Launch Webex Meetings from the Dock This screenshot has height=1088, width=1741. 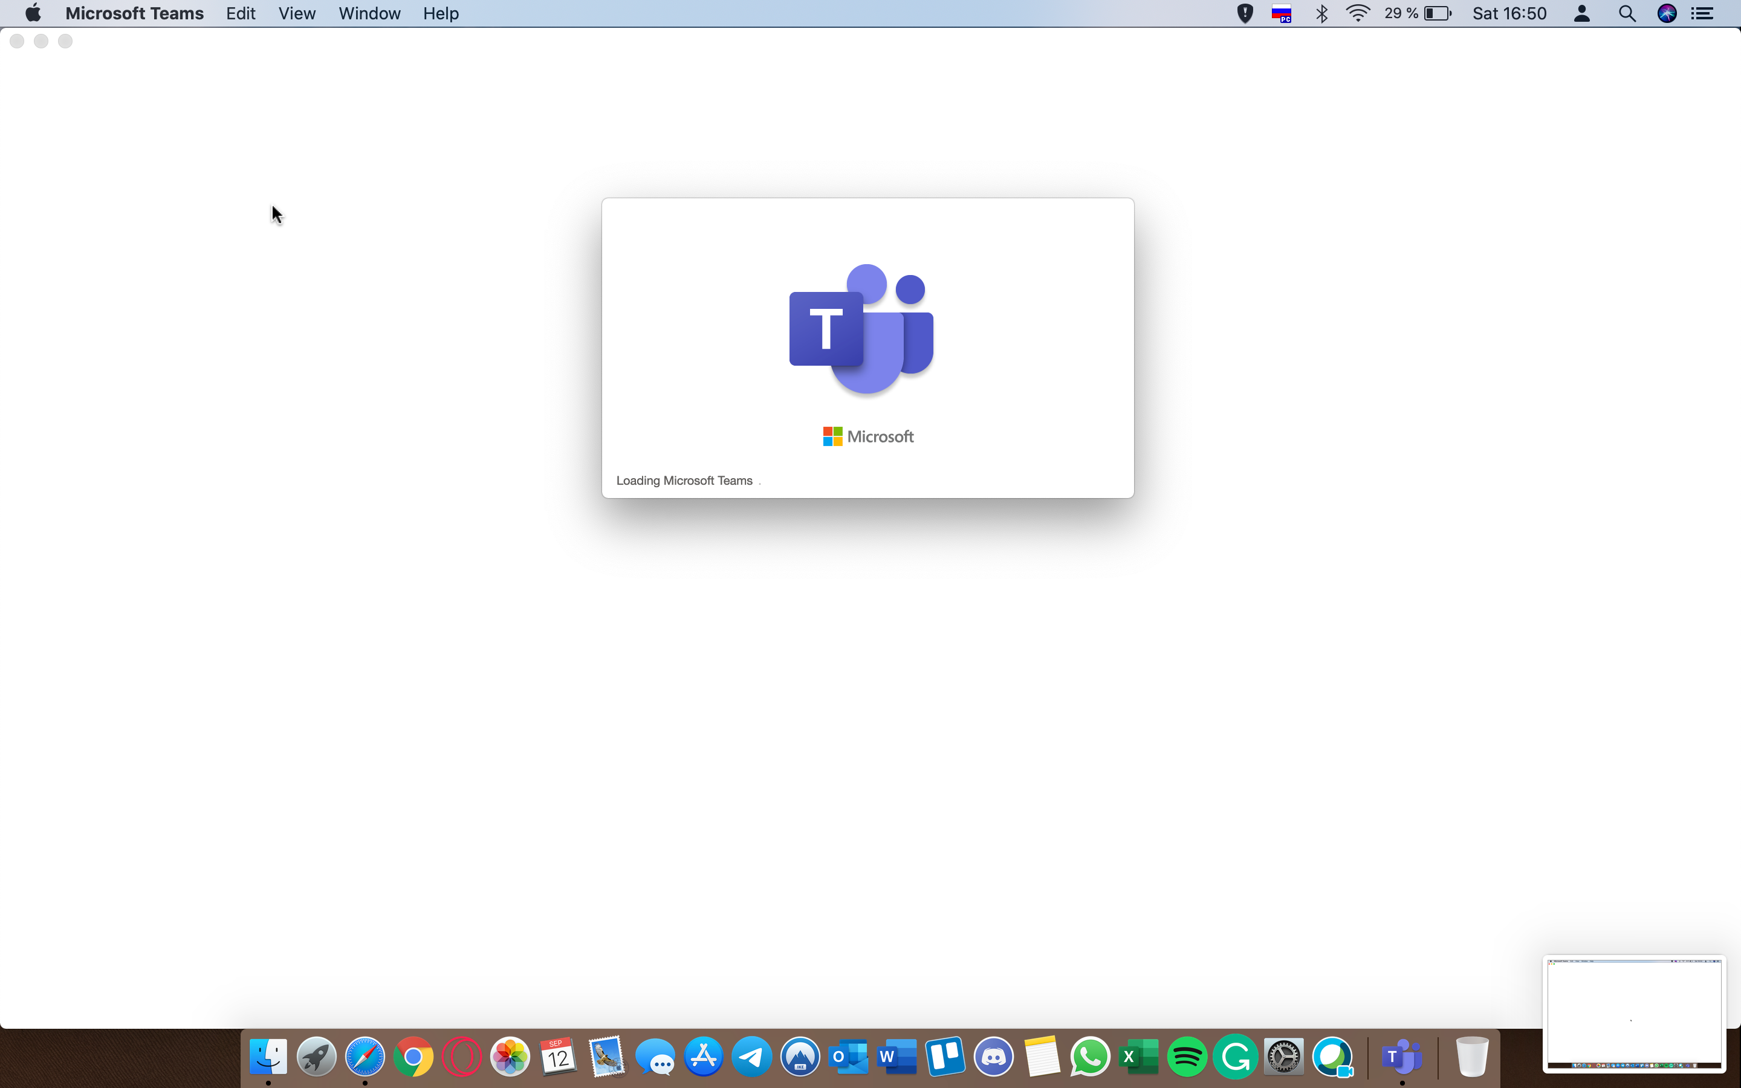tap(1332, 1057)
